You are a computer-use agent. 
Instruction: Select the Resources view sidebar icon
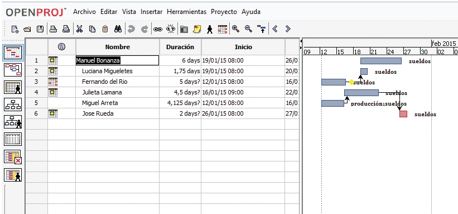[x=13, y=87]
